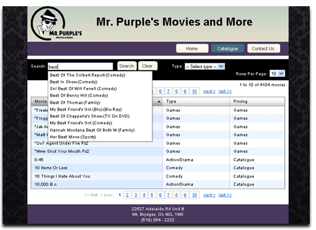Screen dimensions: 316x230
Task: Select row '*Oo7 Agent Under Fire Ps2'
Action: click(158, 143)
